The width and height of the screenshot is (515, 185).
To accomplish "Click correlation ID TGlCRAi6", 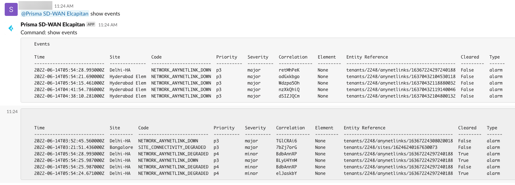I will [x=286, y=141].
